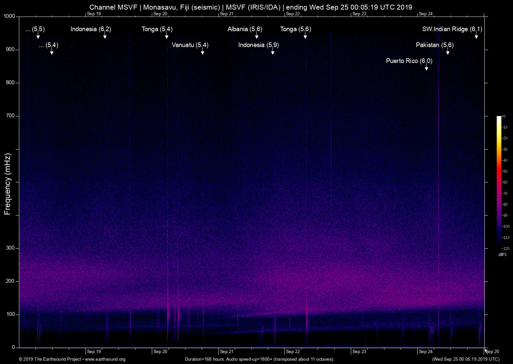This screenshot has height=364, width=513.
Task: Pick the arrow marker under Albania (5.6)
Action: (257, 35)
